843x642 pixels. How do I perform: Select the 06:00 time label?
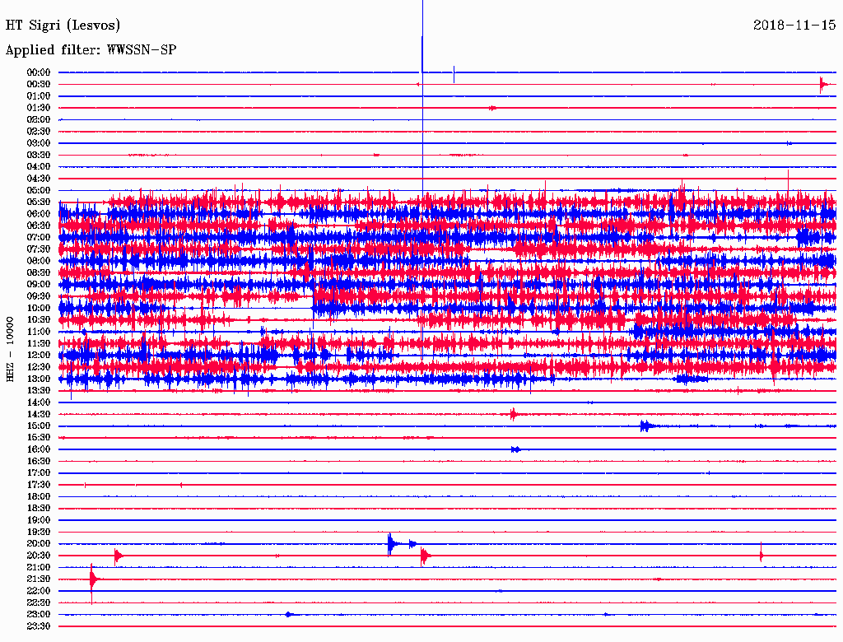(39, 214)
